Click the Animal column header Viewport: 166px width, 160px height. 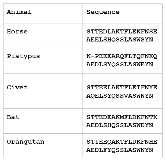point(19,12)
